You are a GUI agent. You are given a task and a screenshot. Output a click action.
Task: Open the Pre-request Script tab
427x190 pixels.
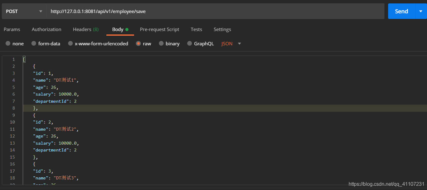159,29
